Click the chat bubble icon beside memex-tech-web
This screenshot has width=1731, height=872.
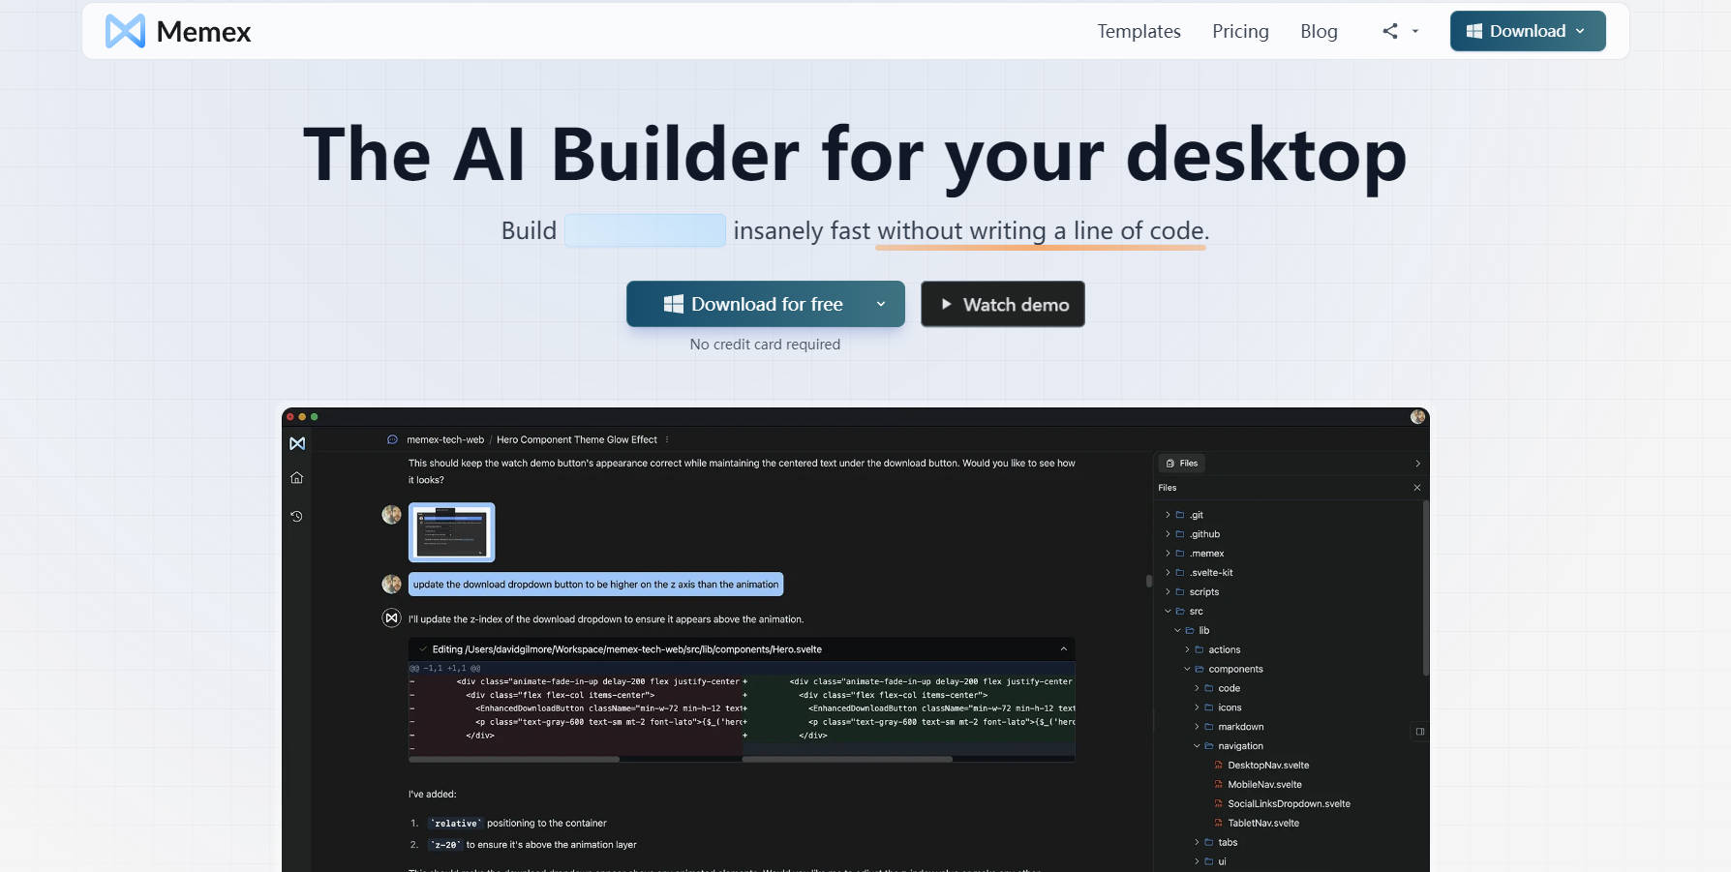(391, 439)
